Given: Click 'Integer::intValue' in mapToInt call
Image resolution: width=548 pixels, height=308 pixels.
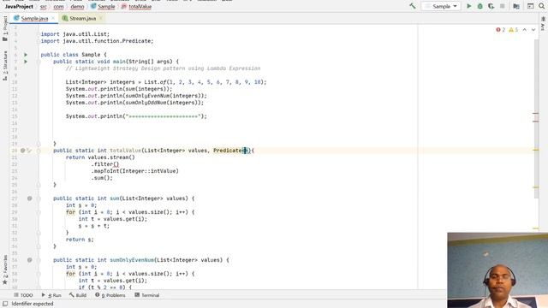Looking at the screenshot, I should click(148, 171).
